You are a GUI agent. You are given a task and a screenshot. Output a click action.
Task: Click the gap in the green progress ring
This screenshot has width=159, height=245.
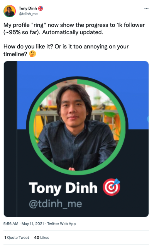(68, 82)
